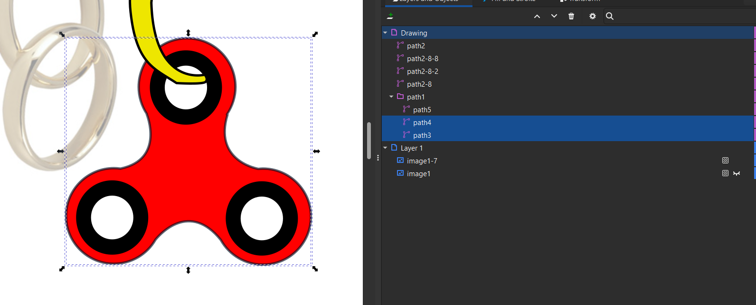The height and width of the screenshot is (305, 756).
Task: Unhide image1 using the closed-eye icon
Action: 737,173
